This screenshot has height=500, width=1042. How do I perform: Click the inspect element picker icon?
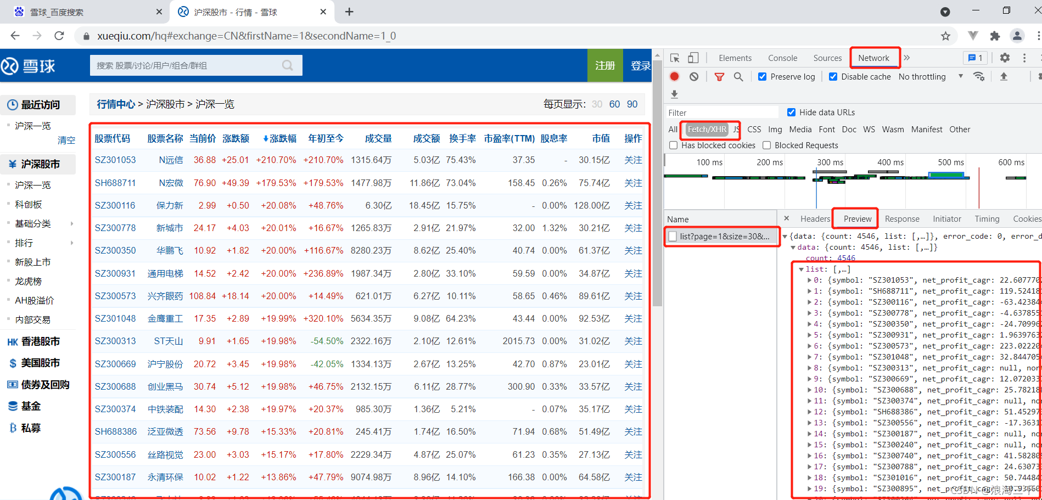tap(675, 58)
